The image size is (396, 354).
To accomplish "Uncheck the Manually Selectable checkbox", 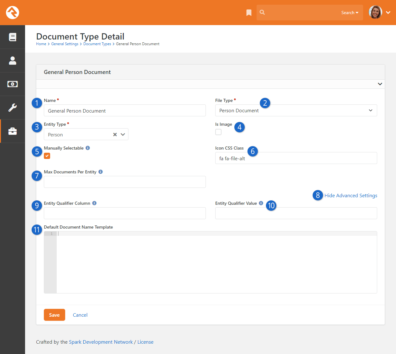I will [x=47, y=156].
